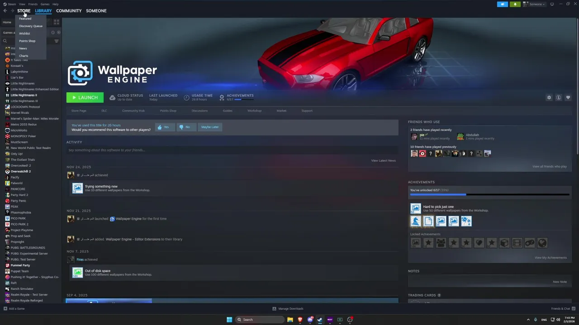Open Featured in the Store dropdown
The height and width of the screenshot is (325, 579).
pos(25,19)
